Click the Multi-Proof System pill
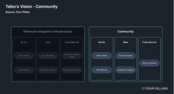The image size is (174, 94). tap(48, 70)
